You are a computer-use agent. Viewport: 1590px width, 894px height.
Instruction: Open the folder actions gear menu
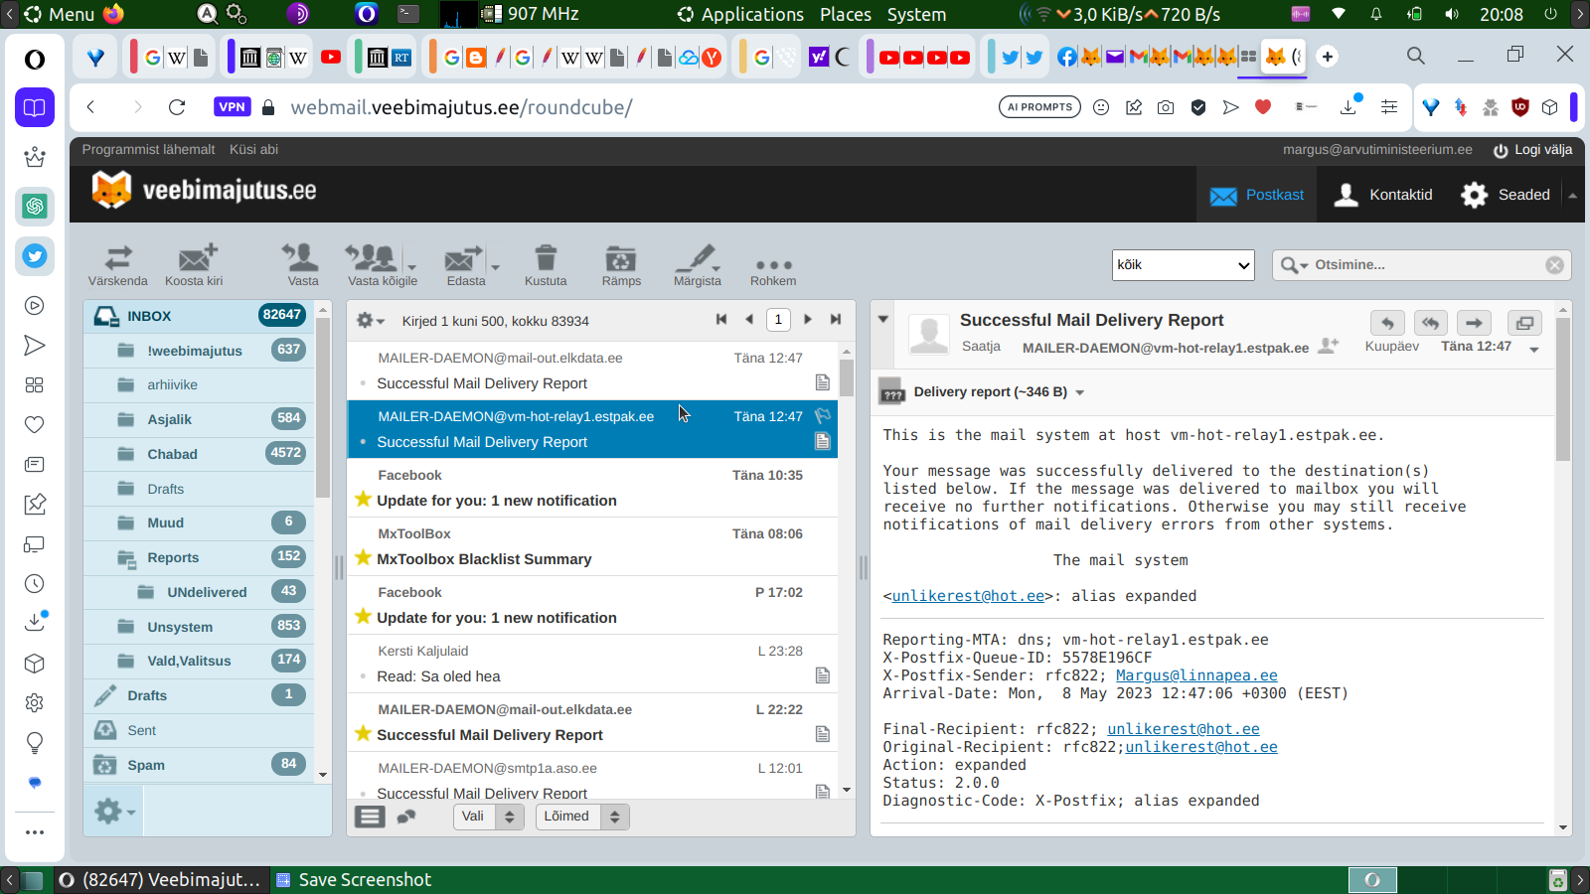pos(114,812)
